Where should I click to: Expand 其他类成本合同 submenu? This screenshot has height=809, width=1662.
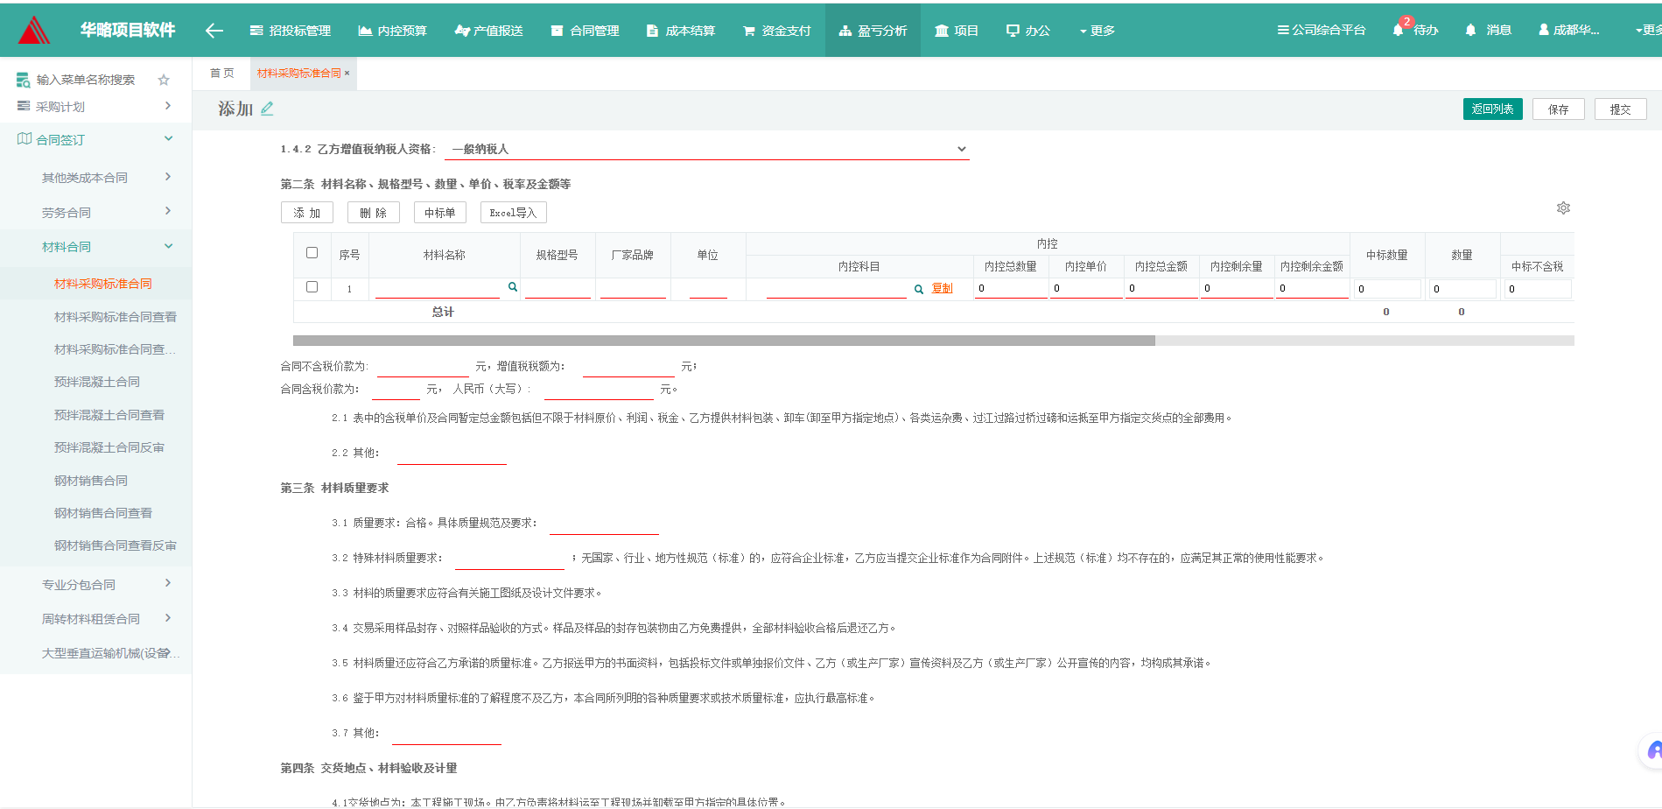[x=95, y=178]
